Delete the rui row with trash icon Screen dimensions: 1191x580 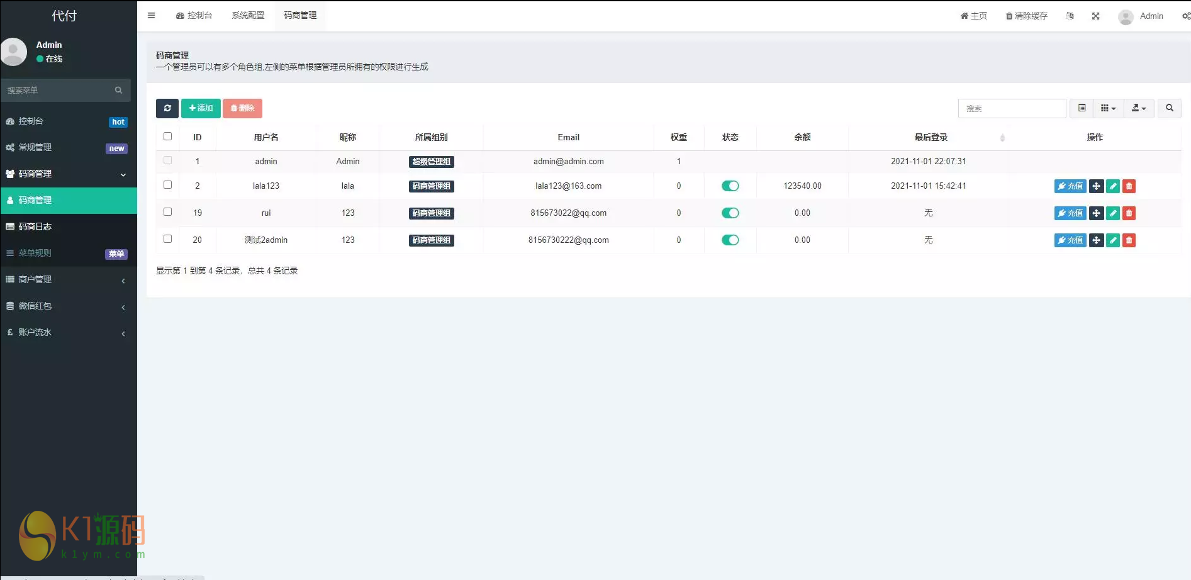pyautogui.click(x=1129, y=213)
